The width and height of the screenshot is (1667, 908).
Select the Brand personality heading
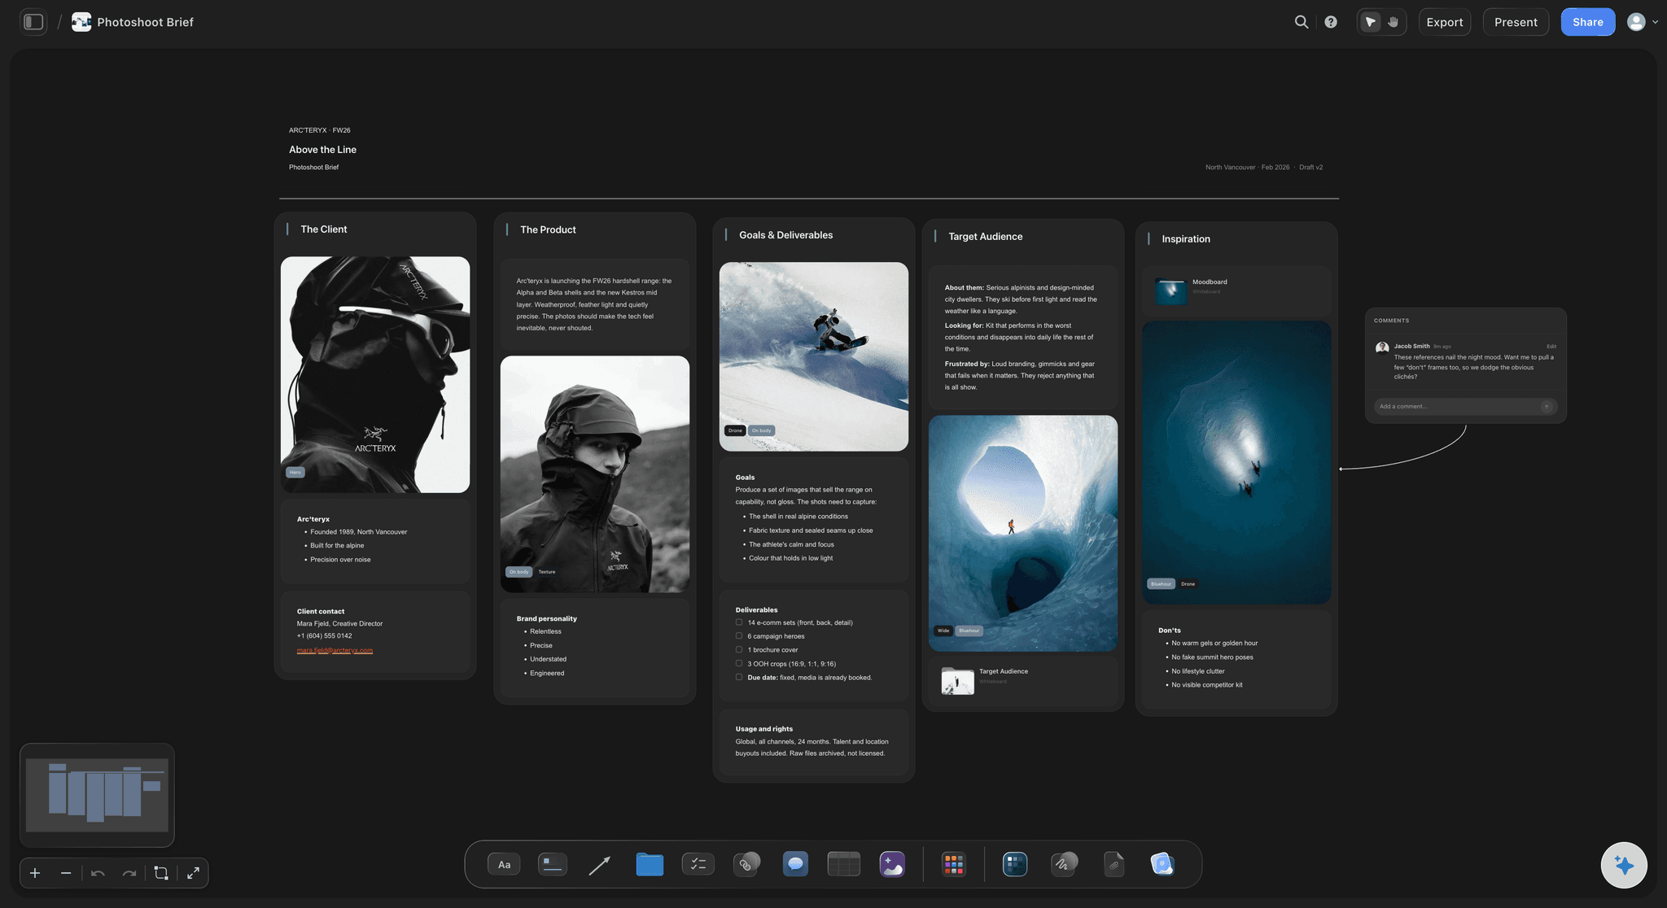point(546,619)
